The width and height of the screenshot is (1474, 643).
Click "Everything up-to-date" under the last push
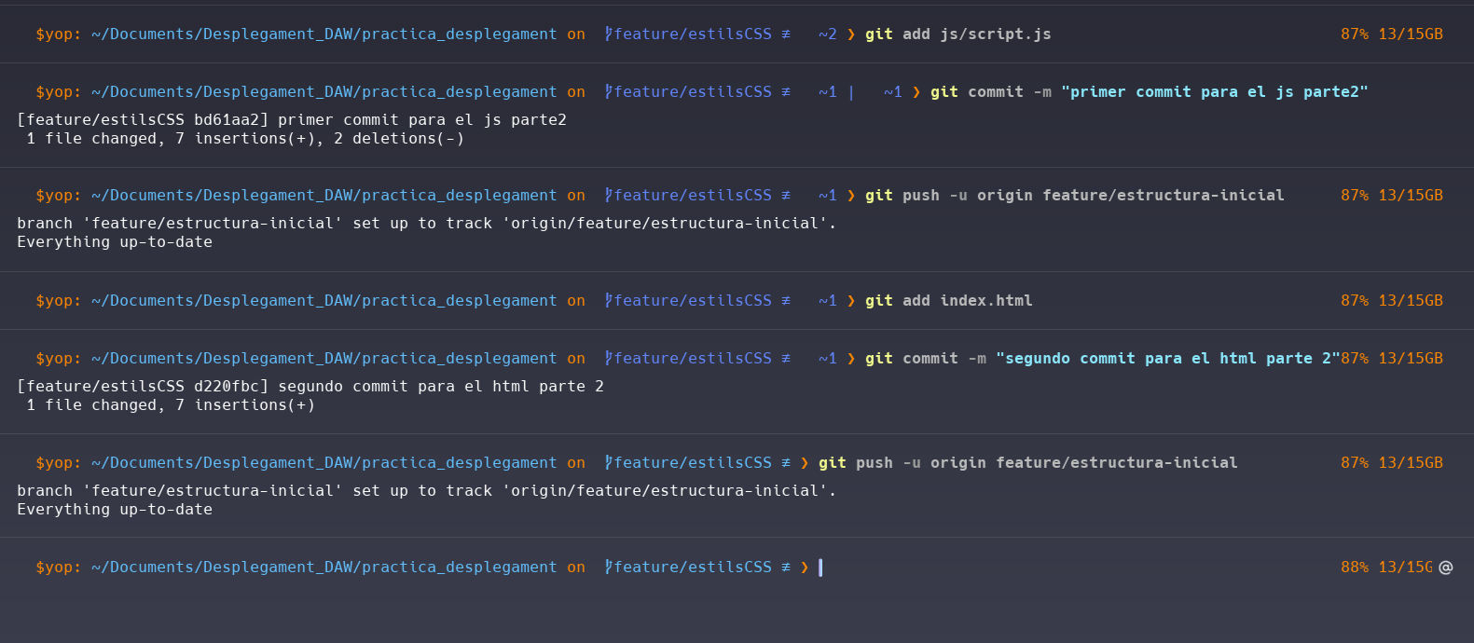(115, 510)
